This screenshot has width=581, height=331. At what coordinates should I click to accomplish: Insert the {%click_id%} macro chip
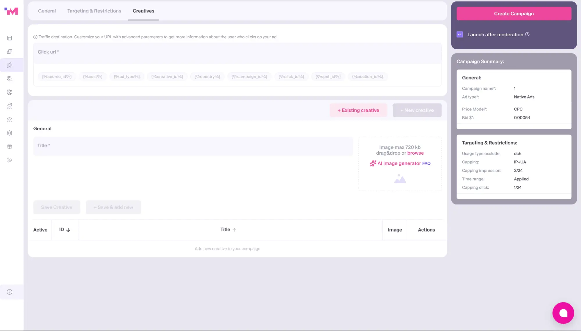[x=291, y=77]
